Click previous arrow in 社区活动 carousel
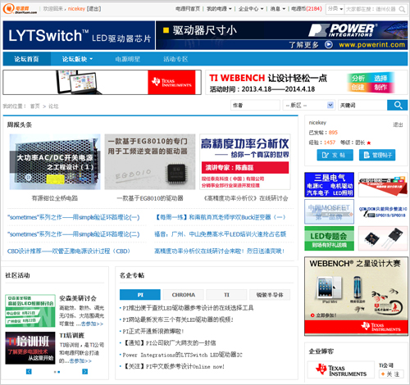The height and width of the screenshot is (385, 410). point(29,371)
